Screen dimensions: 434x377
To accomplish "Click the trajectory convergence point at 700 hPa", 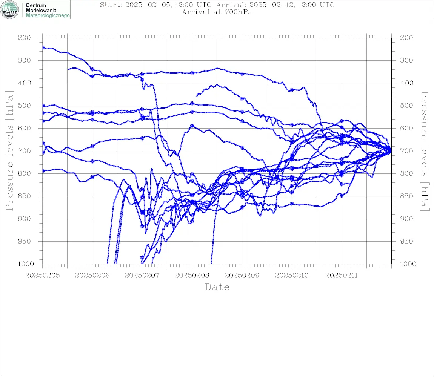I will [391, 151].
